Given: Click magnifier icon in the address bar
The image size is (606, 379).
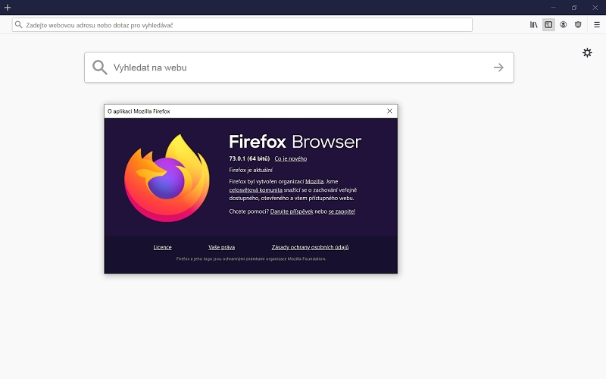Looking at the screenshot, I should [18, 25].
